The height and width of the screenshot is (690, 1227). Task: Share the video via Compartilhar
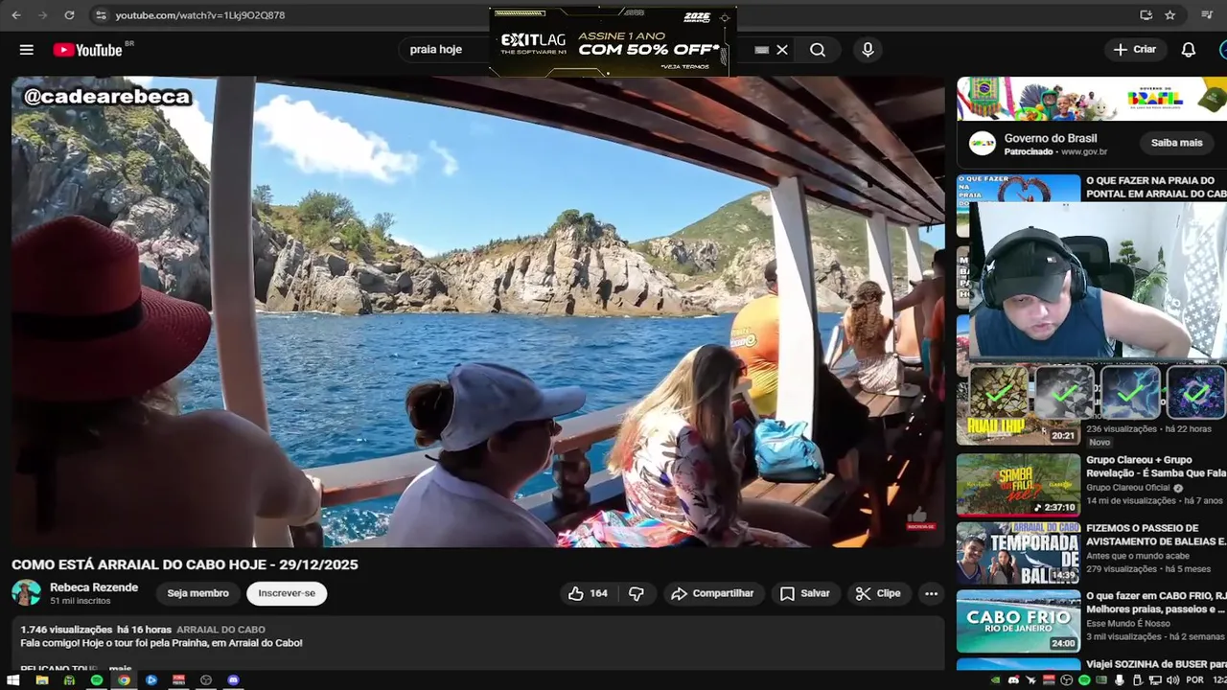(712, 593)
